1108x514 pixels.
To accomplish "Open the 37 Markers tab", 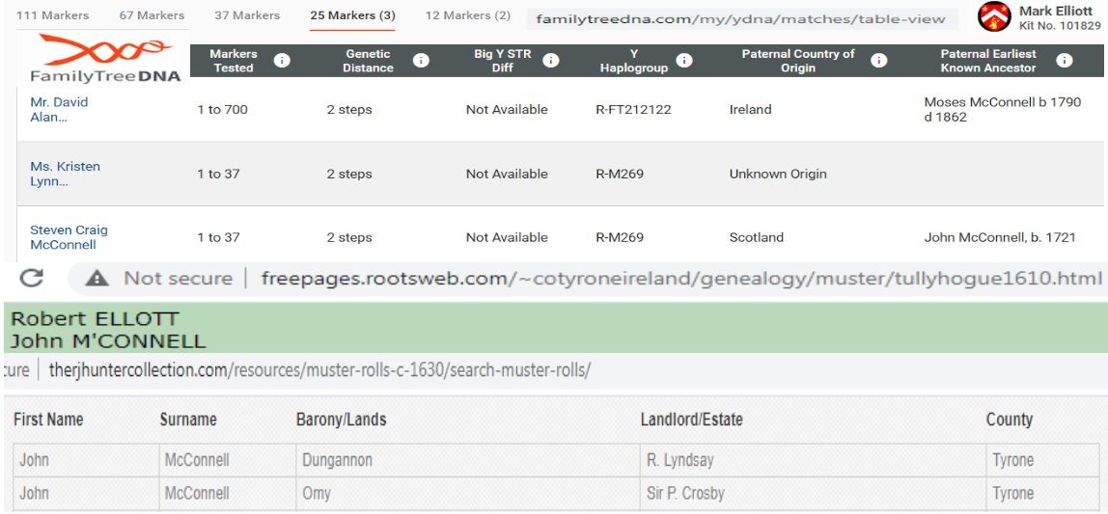I will point(247,15).
